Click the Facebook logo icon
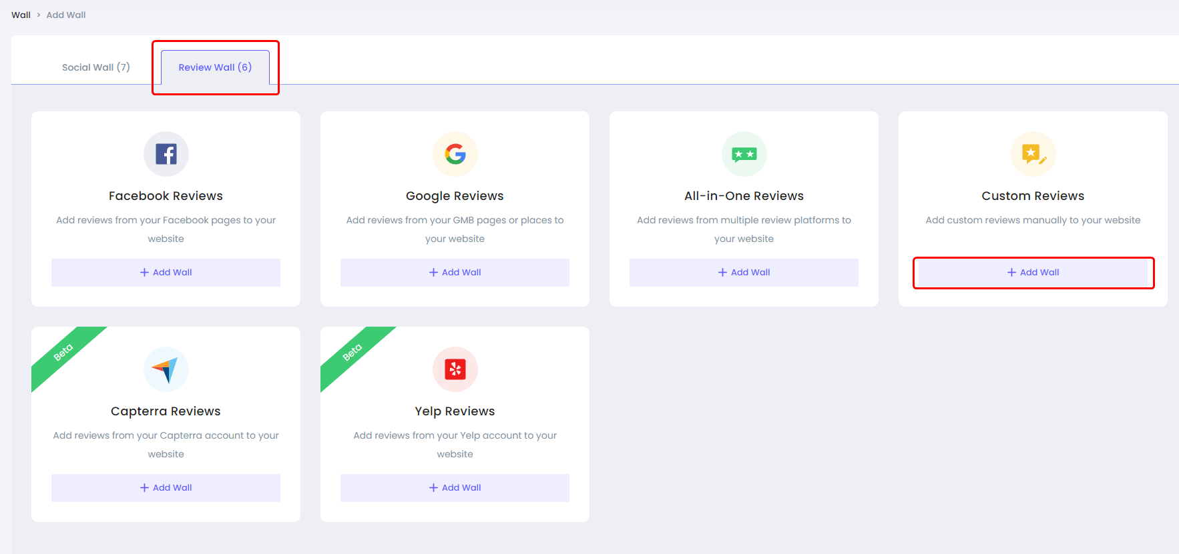 tap(166, 154)
